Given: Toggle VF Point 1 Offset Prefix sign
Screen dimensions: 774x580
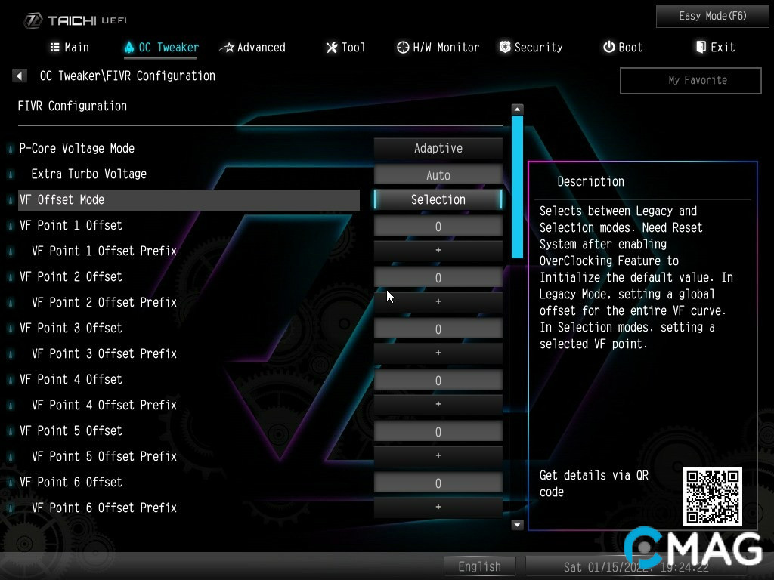Looking at the screenshot, I should click(x=438, y=251).
